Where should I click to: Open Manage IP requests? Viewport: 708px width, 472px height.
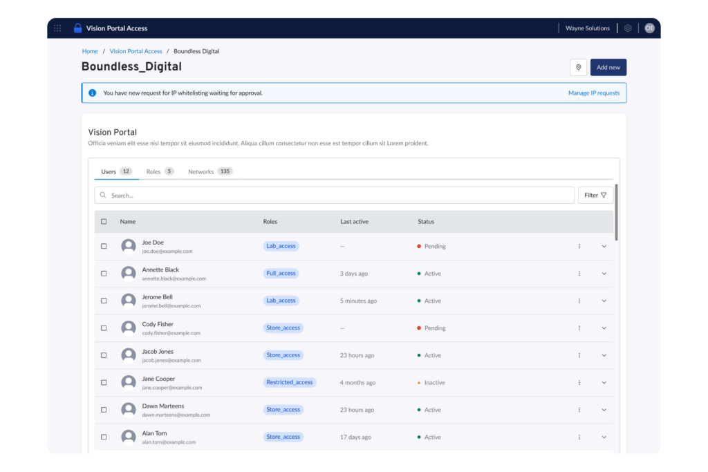pyautogui.click(x=594, y=92)
